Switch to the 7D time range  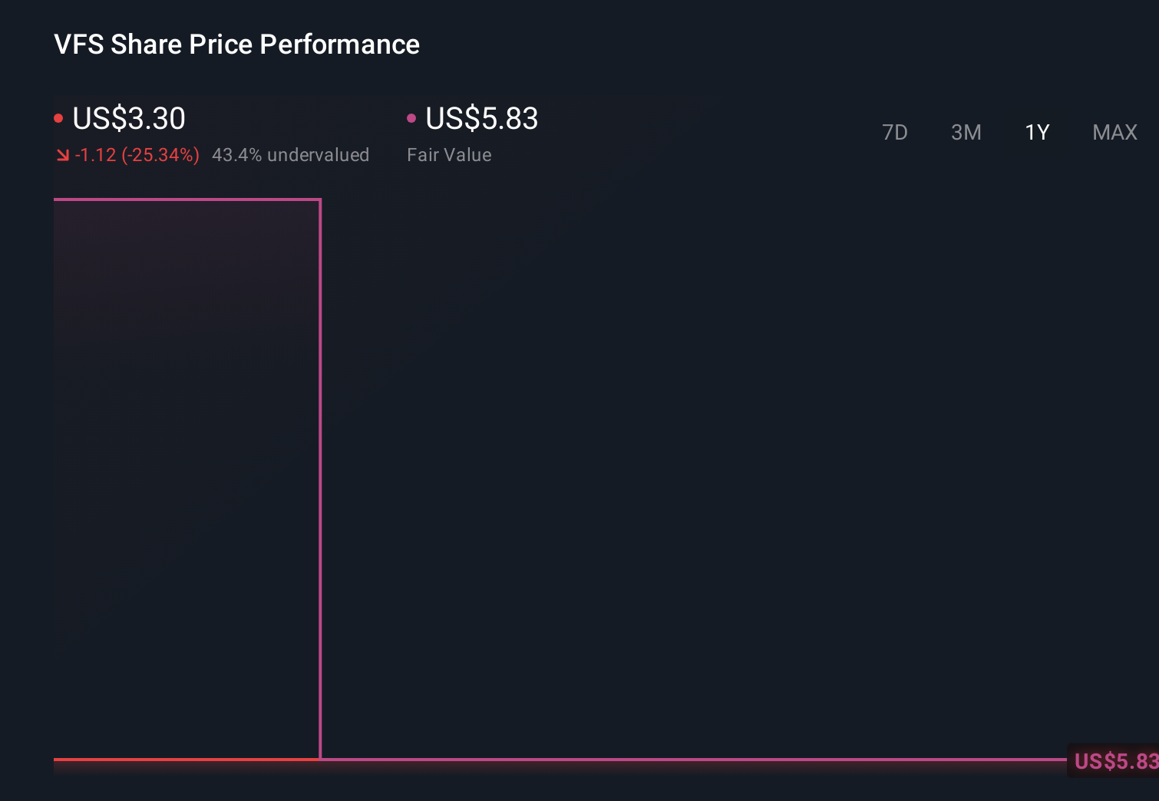point(895,132)
